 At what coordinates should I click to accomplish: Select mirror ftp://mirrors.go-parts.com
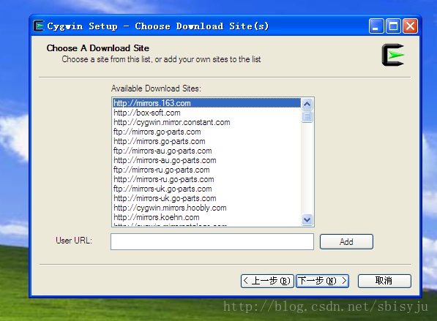(x=207, y=132)
